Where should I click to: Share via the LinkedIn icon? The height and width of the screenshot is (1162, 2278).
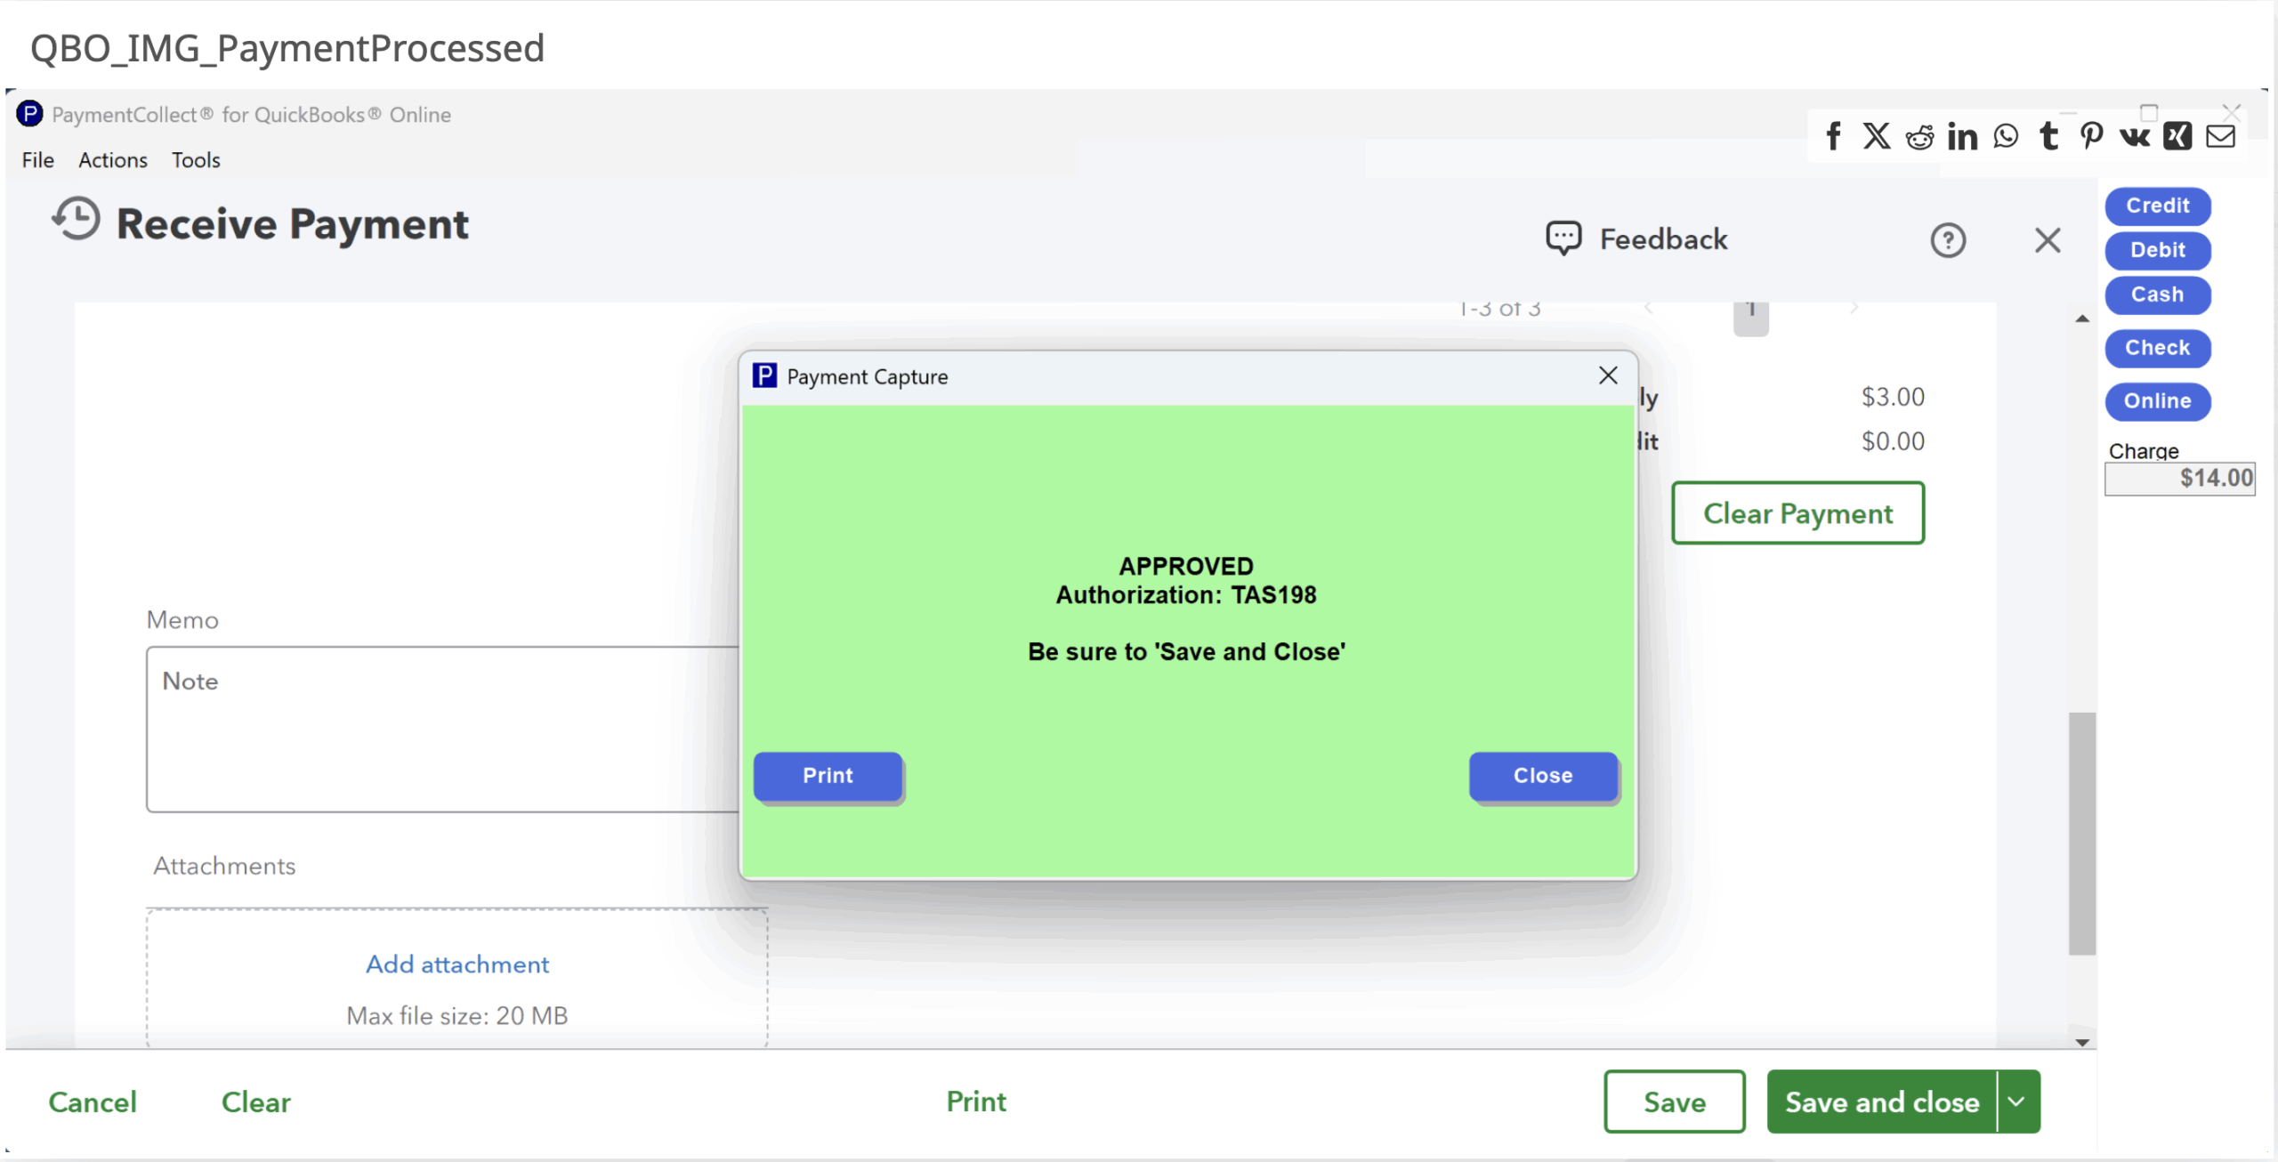(1962, 137)
